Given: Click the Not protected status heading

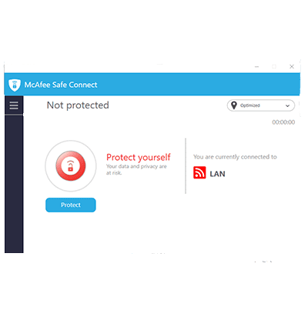Looking at the screenshot, I should (x=78, y=105).
